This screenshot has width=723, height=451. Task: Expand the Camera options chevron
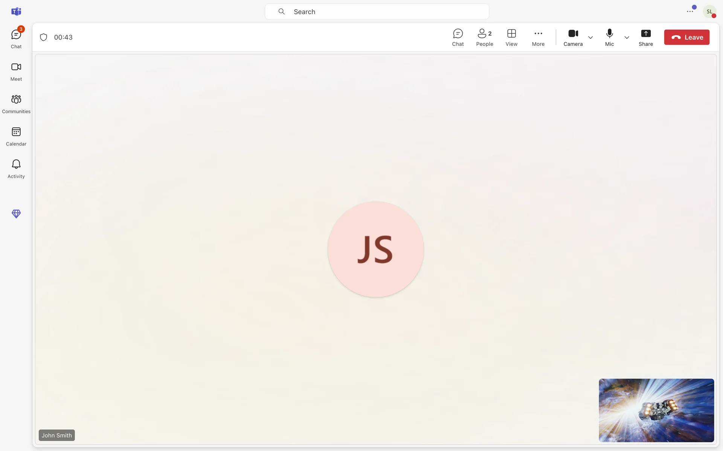[590, 38]
